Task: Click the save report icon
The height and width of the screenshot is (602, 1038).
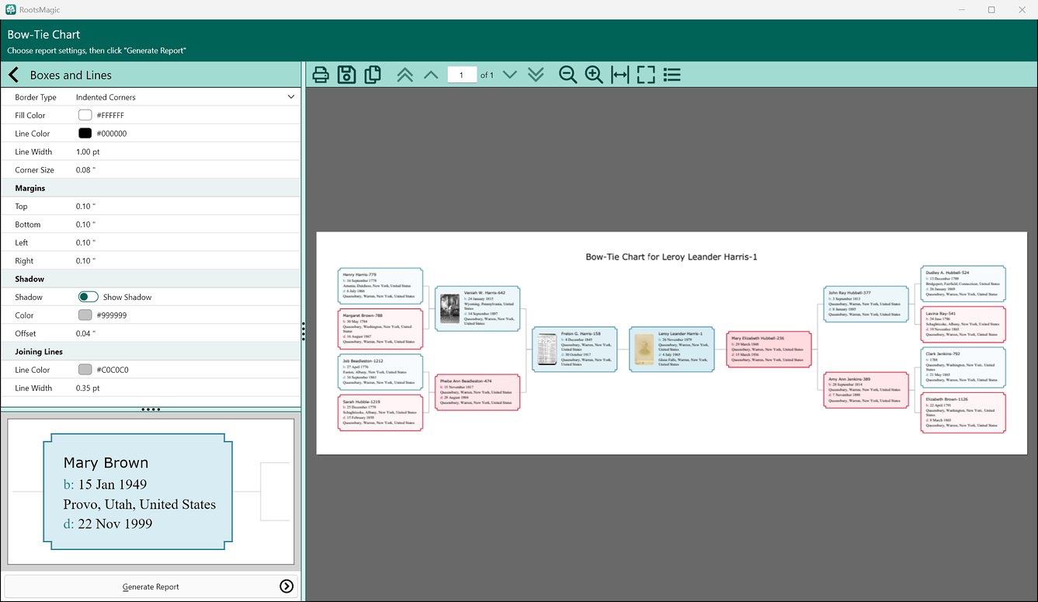Action: coord(346,75)
